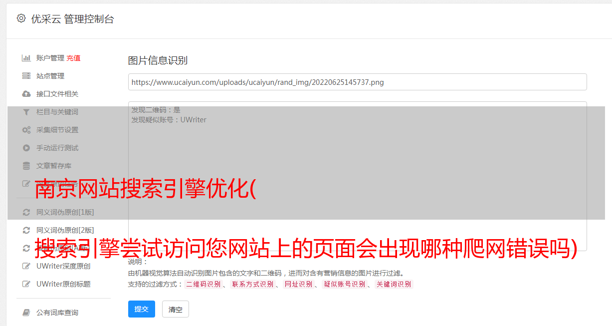The width and height of the screenshot is (612, 326).
Task: Click the red 充值 link
Action: [73, 58]
